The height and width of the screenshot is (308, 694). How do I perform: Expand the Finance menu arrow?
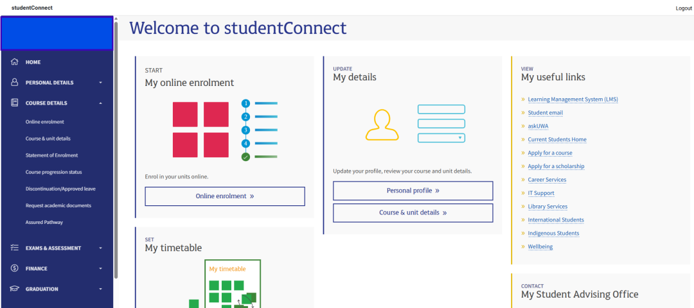101,269
